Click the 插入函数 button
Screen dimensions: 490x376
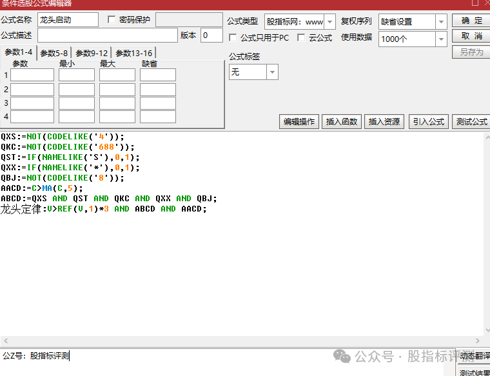[x=342, y=122]
